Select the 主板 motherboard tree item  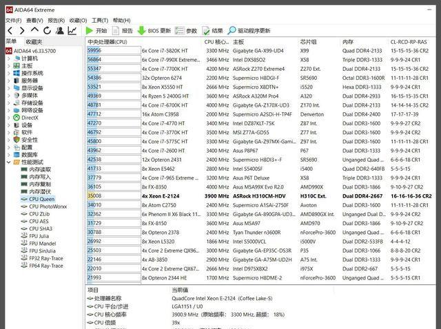(23, 66)
